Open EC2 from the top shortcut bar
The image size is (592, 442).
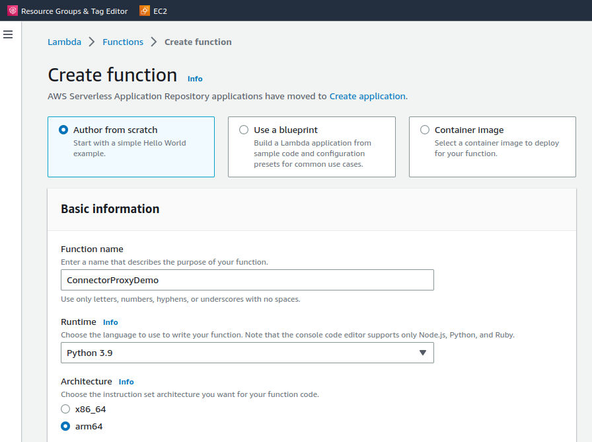[160, 11]
